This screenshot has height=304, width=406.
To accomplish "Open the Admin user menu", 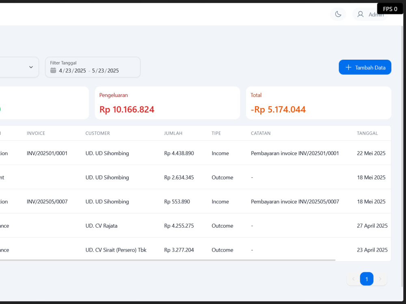I will (x=370, y=14).
